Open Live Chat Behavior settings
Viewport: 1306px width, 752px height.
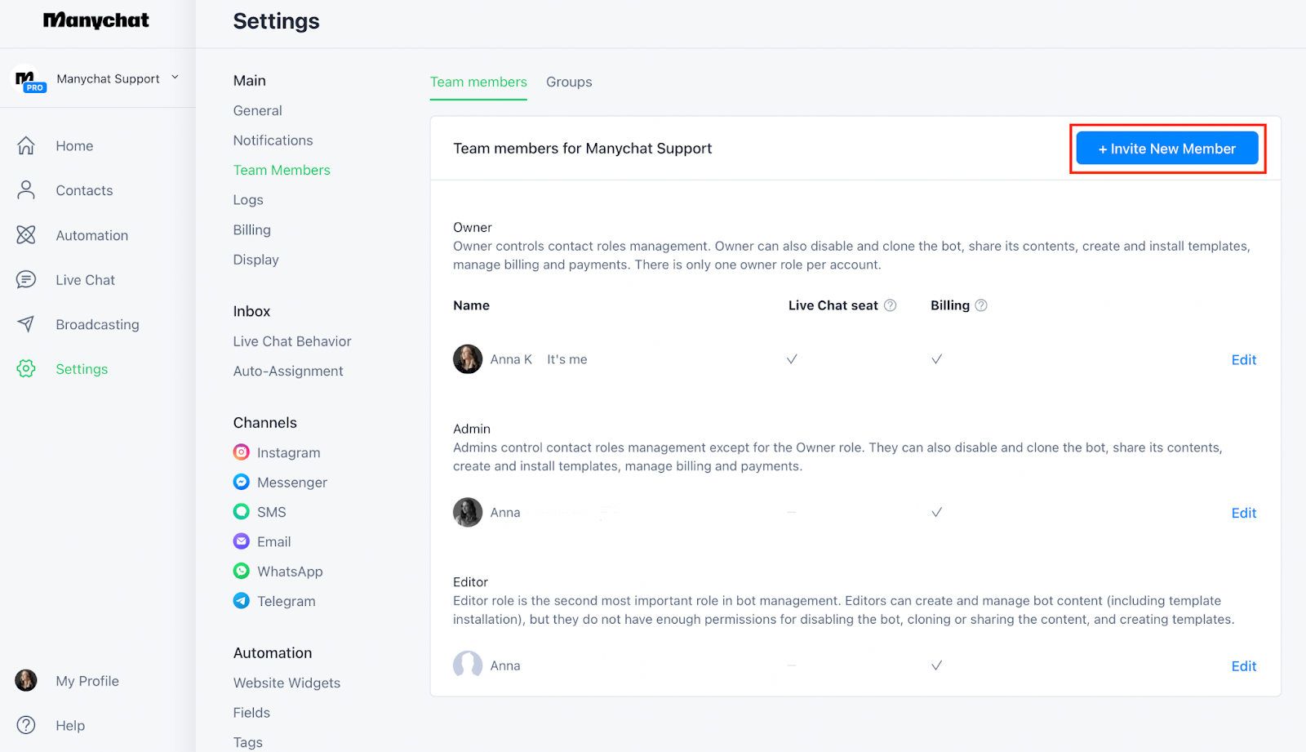coord(292,341)
